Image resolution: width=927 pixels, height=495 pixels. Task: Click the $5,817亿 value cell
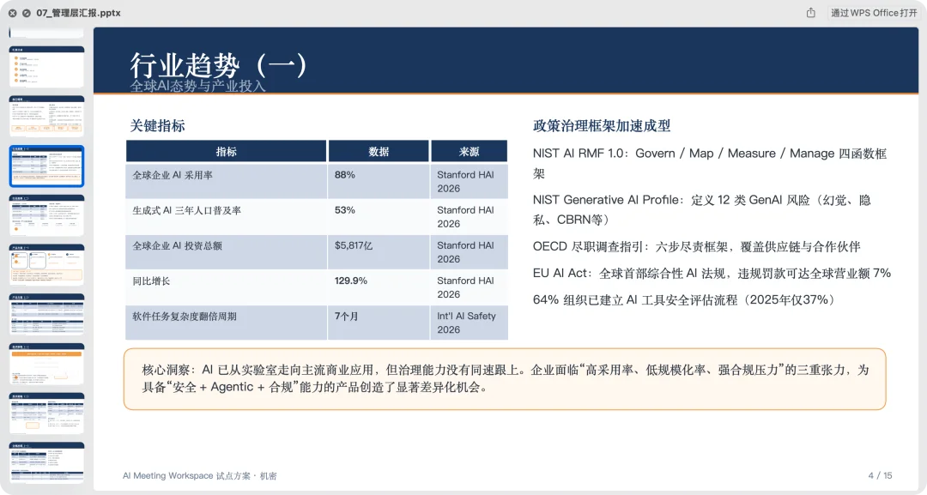click(x=379, y=251)
